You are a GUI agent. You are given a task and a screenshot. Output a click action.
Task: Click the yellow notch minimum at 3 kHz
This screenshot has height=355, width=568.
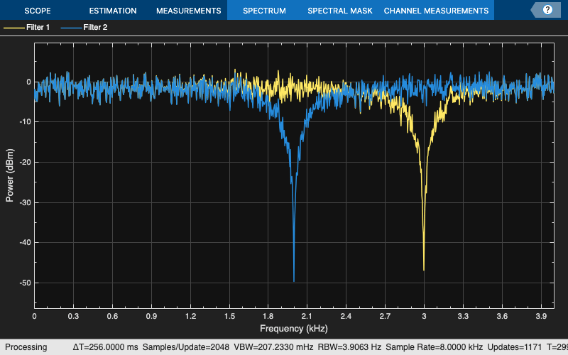pyautogui.click(x=424, y=270)
